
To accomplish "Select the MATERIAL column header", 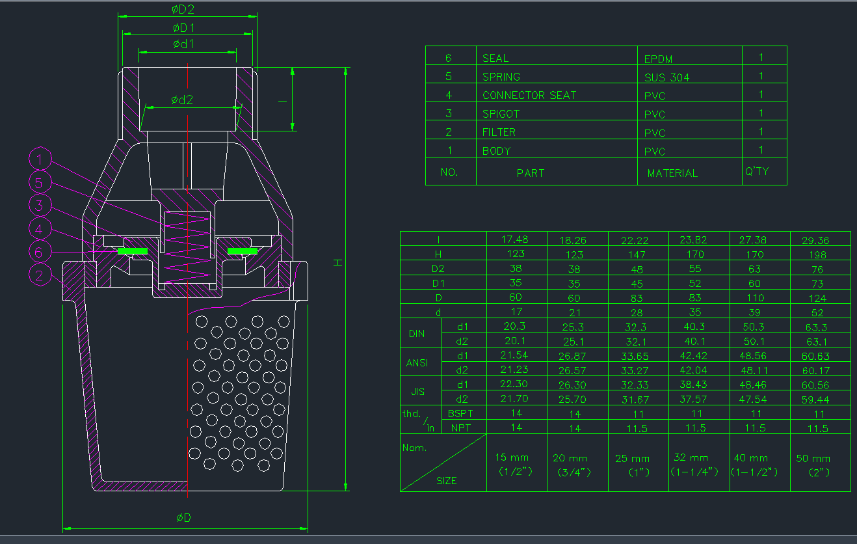I will [672, 173].
